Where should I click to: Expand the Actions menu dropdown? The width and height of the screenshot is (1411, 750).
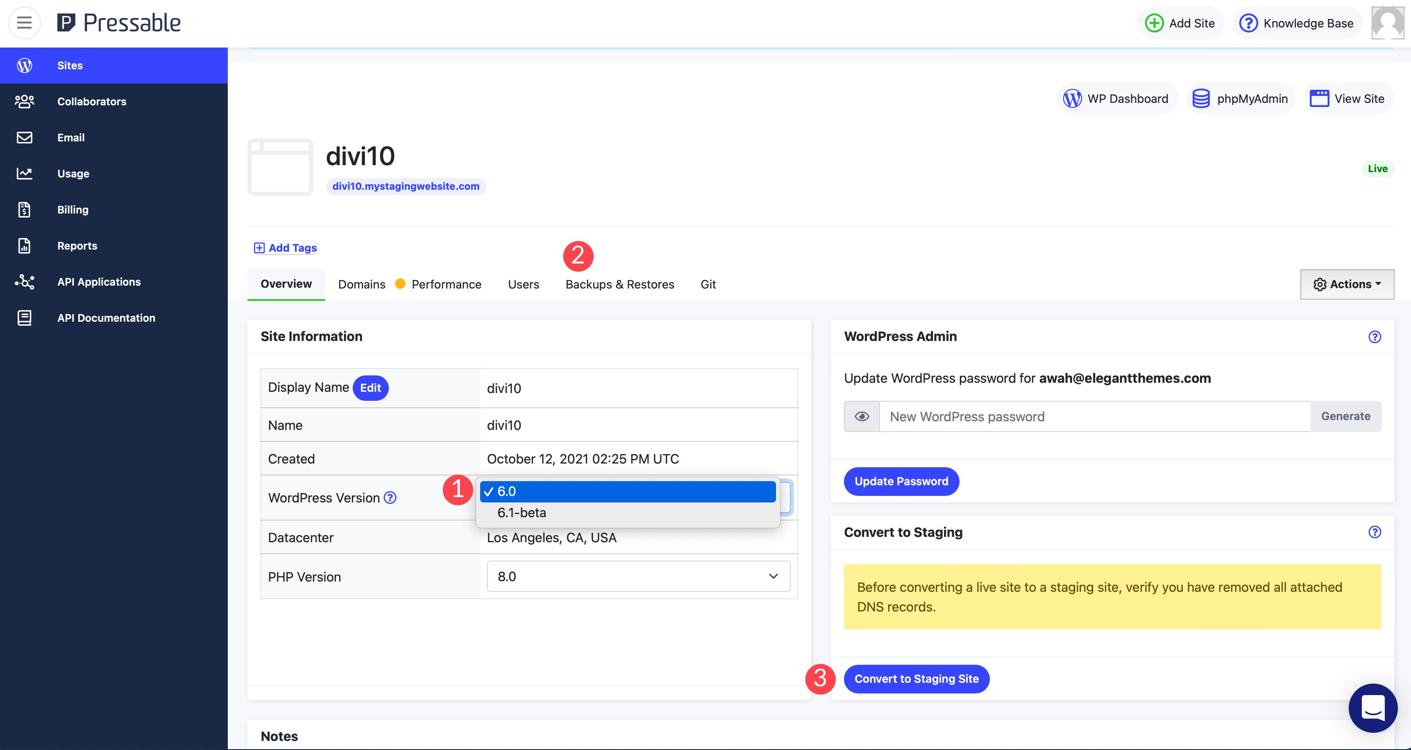click(x=1347, y=284)
